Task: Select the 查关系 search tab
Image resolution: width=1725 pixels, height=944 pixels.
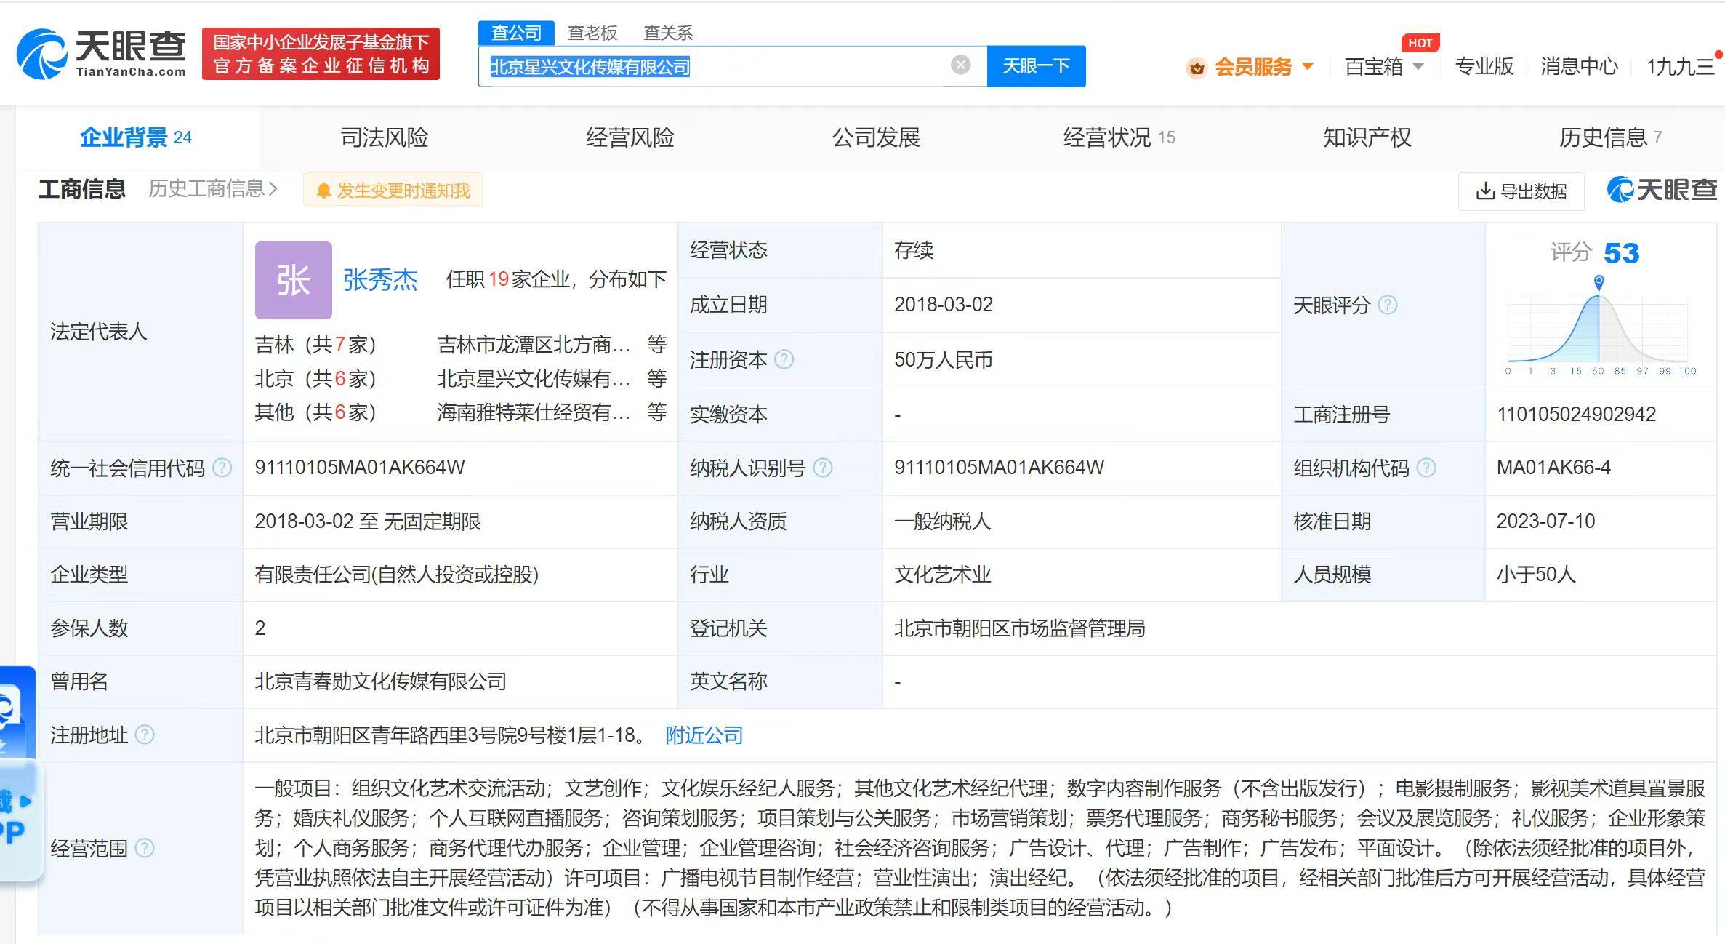Action: pos(668,33)
